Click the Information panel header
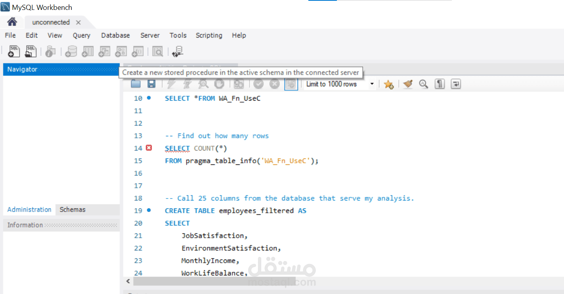Viewport: 564px width, 294px height. (x=61, y=225)
